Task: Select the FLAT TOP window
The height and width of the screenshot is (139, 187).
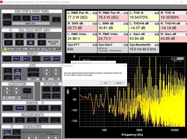Action: point(31,108)
